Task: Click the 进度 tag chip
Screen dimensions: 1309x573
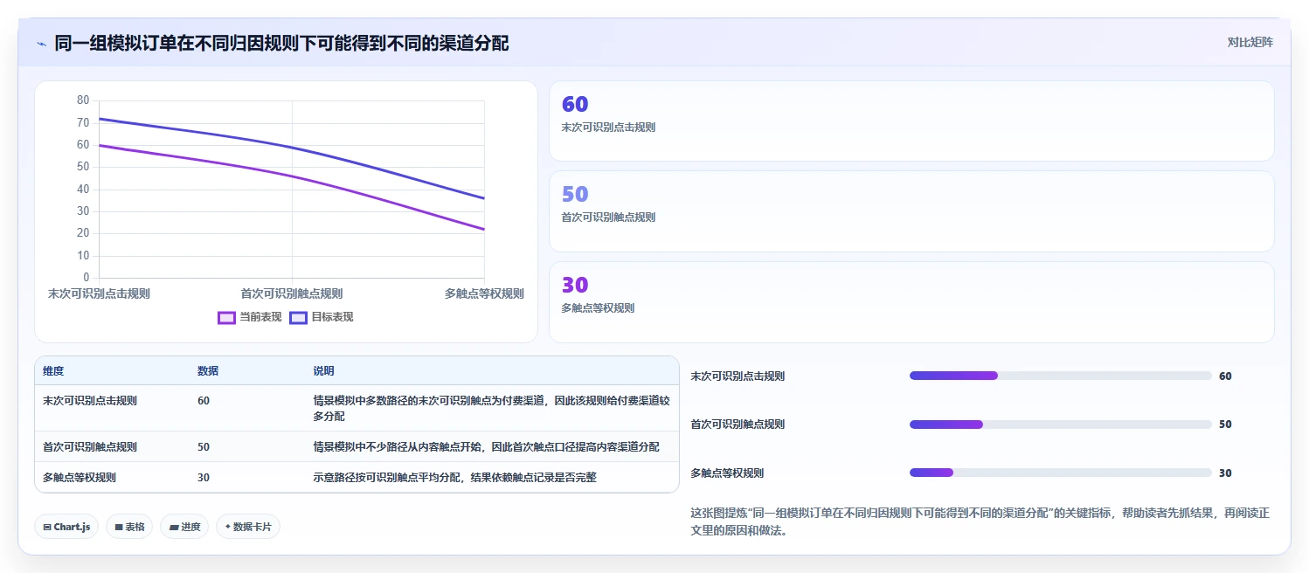Action: [184, 527]
